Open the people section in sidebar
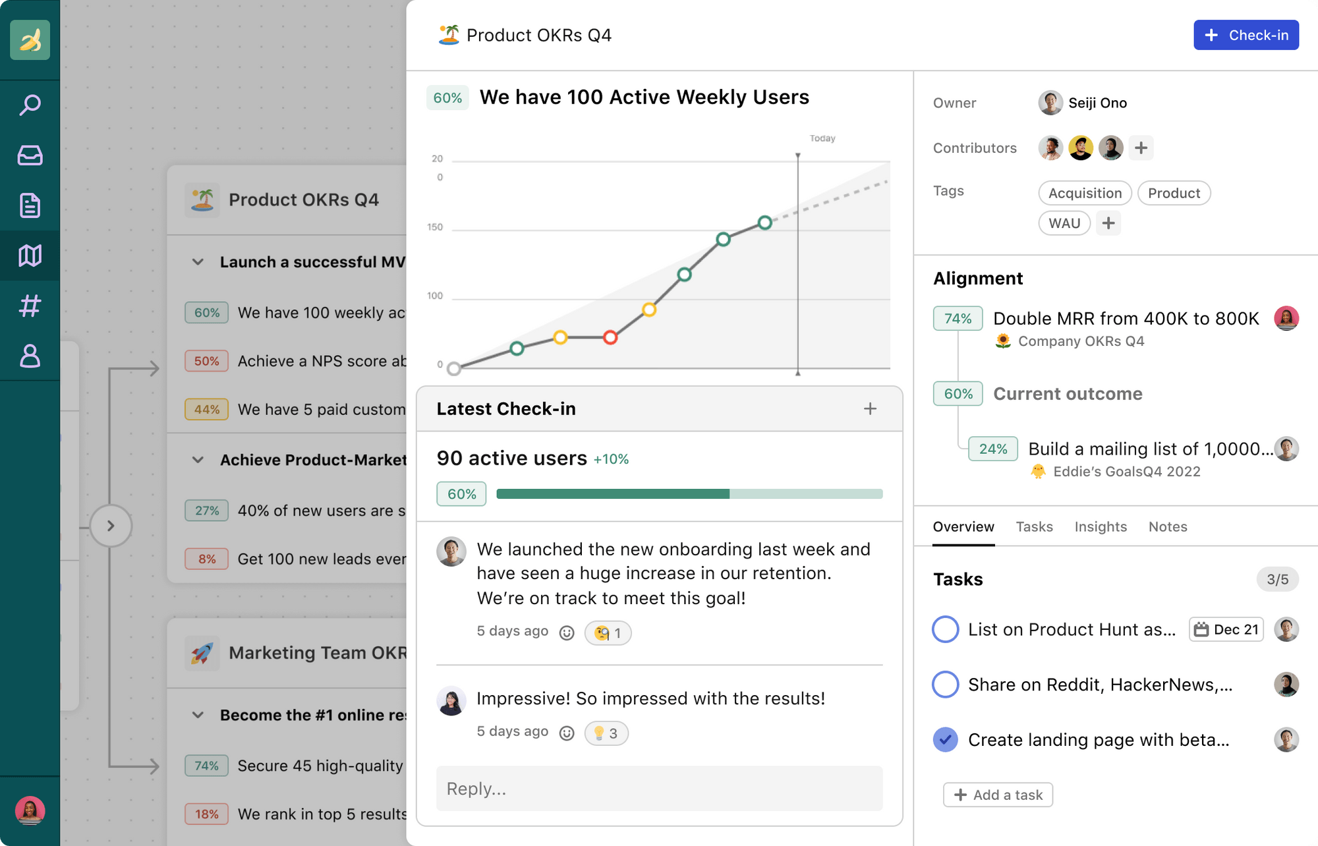1318x846 pixels. (x=30, y=356)
